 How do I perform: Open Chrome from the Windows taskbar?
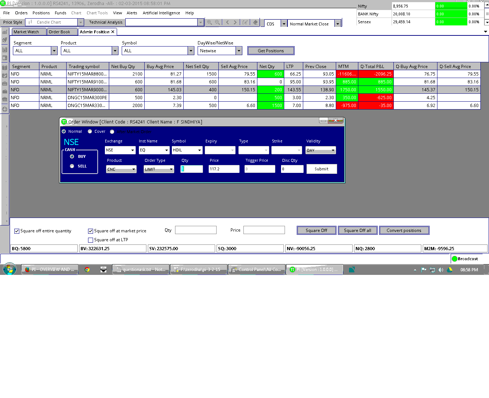[x=87, y=270]
